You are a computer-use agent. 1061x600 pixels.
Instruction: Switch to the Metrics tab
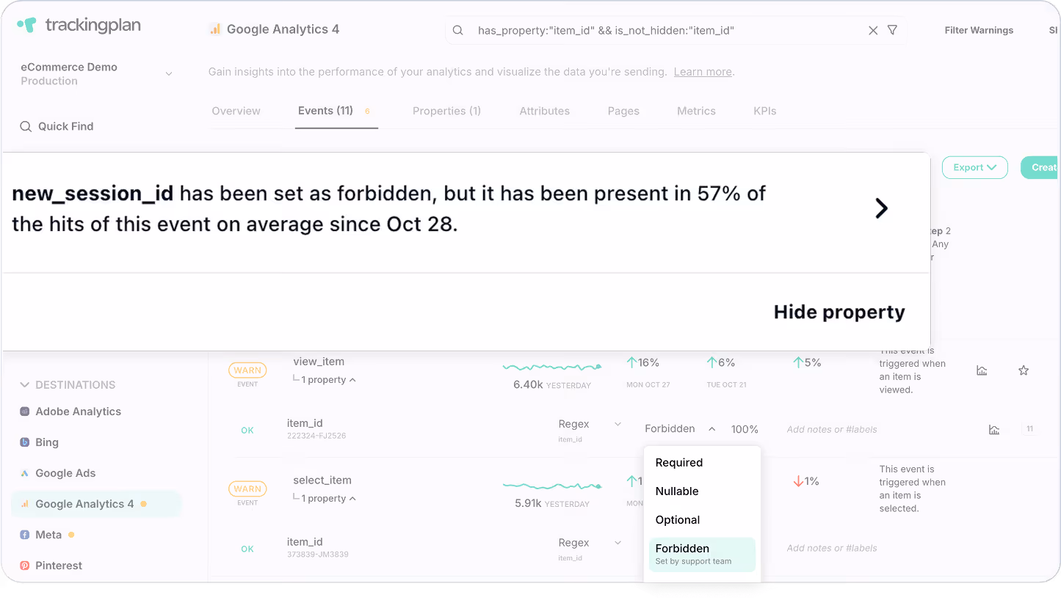pos(696,111)
